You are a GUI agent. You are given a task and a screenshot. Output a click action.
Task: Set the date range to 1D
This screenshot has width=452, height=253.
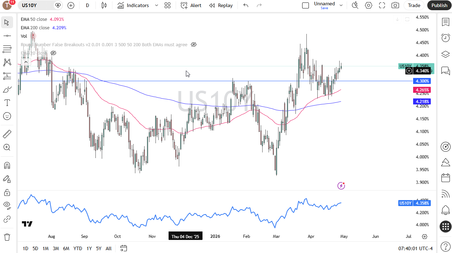pos(25,248)
